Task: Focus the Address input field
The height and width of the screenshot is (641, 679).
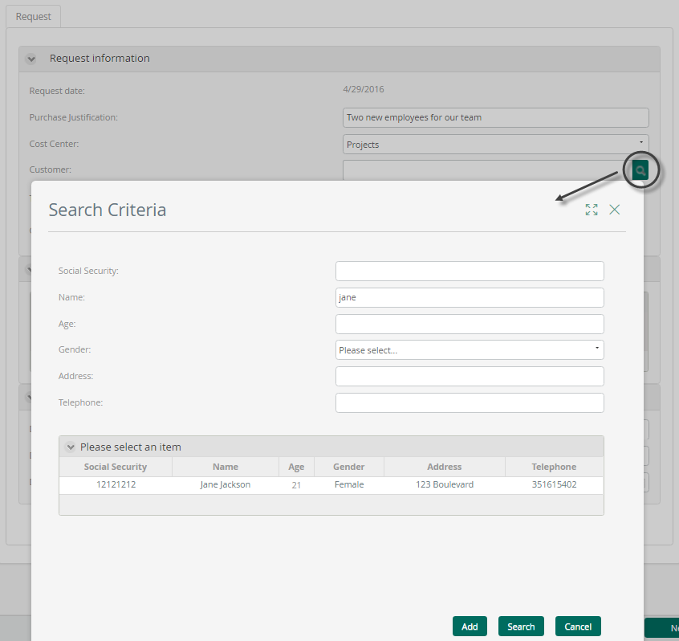Action: click(470, 376)
